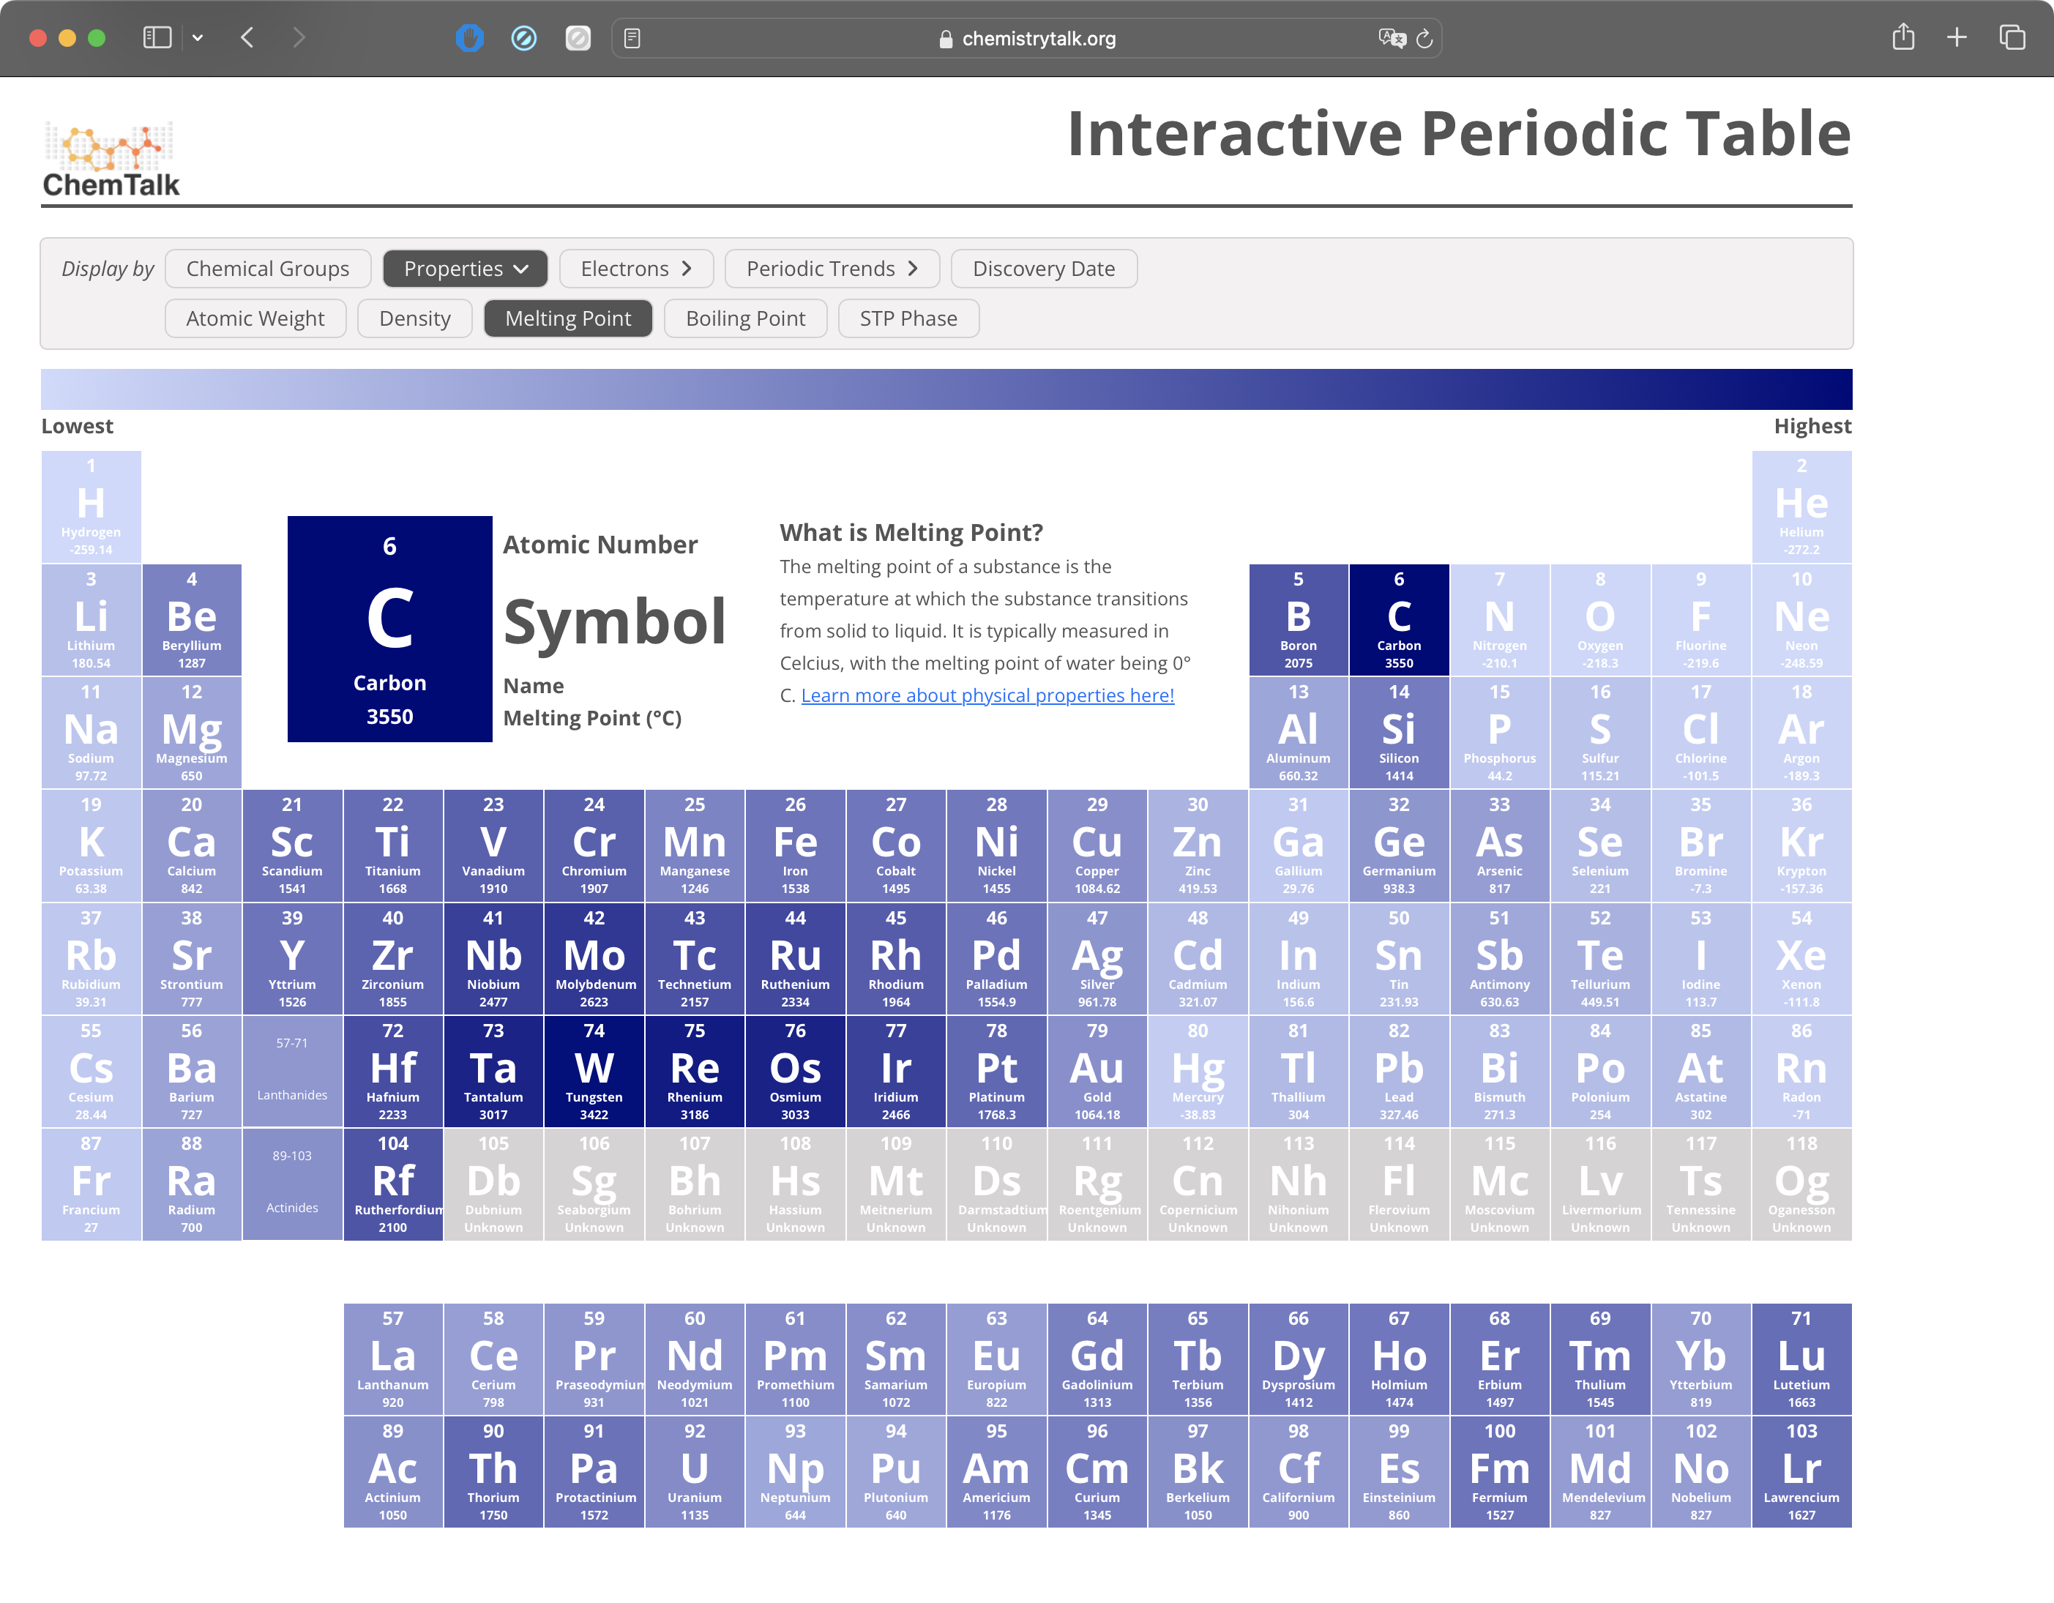This screenshot has height=1603, width=2054.
Task: Click the Oganesson element tile
Action: pyautogui.click(x=1801, y=1184)
